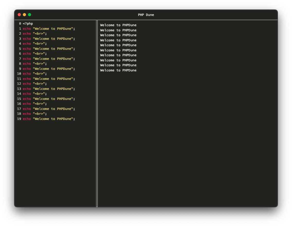Click the last output line in preview
Viewport: 292px width, 226px height.
118,70
